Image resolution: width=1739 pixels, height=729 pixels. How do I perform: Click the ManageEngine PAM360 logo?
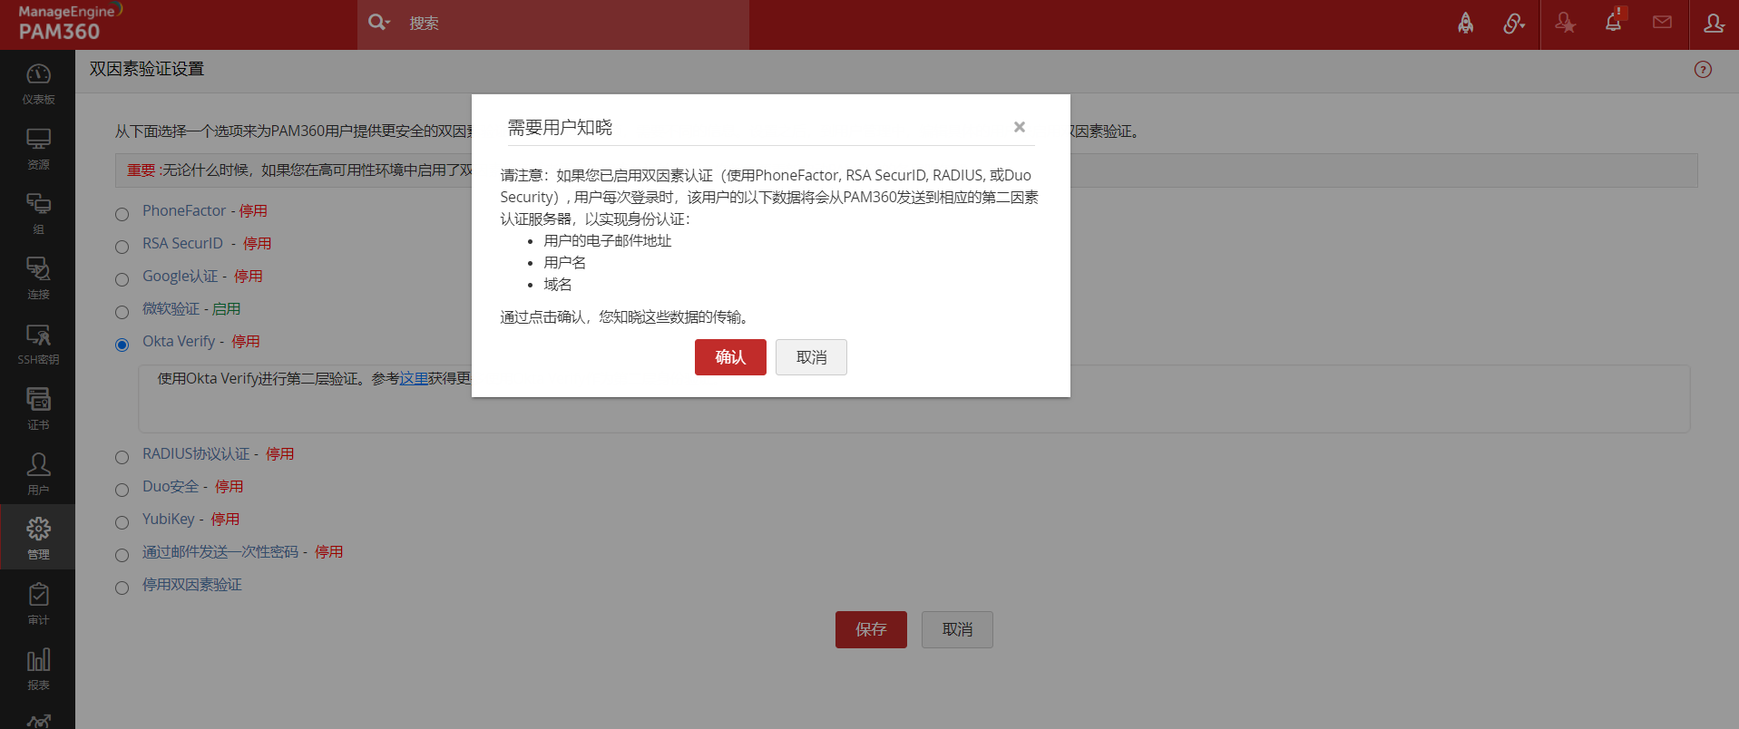69,24
